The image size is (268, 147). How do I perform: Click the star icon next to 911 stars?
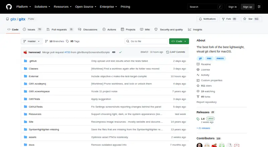[198, 86]
